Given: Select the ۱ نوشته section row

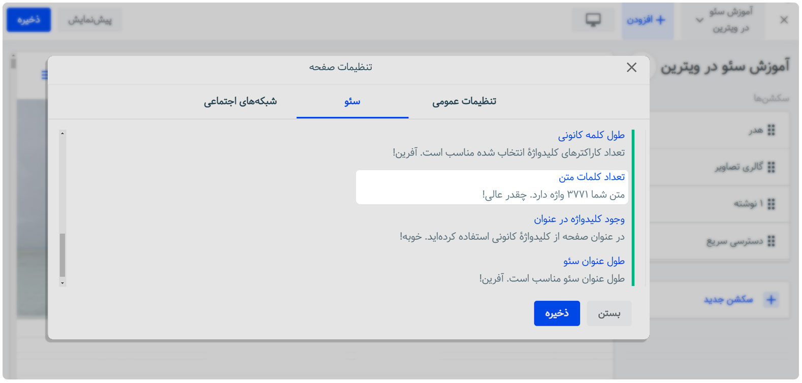Looking at the screenshot, I should [x=719, y=204].
